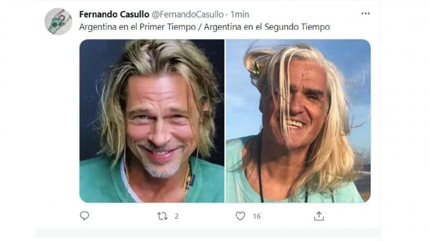Click the display name Fernando Casullo
This screenshot has height=241, width=430.
(x=114, y=14)
